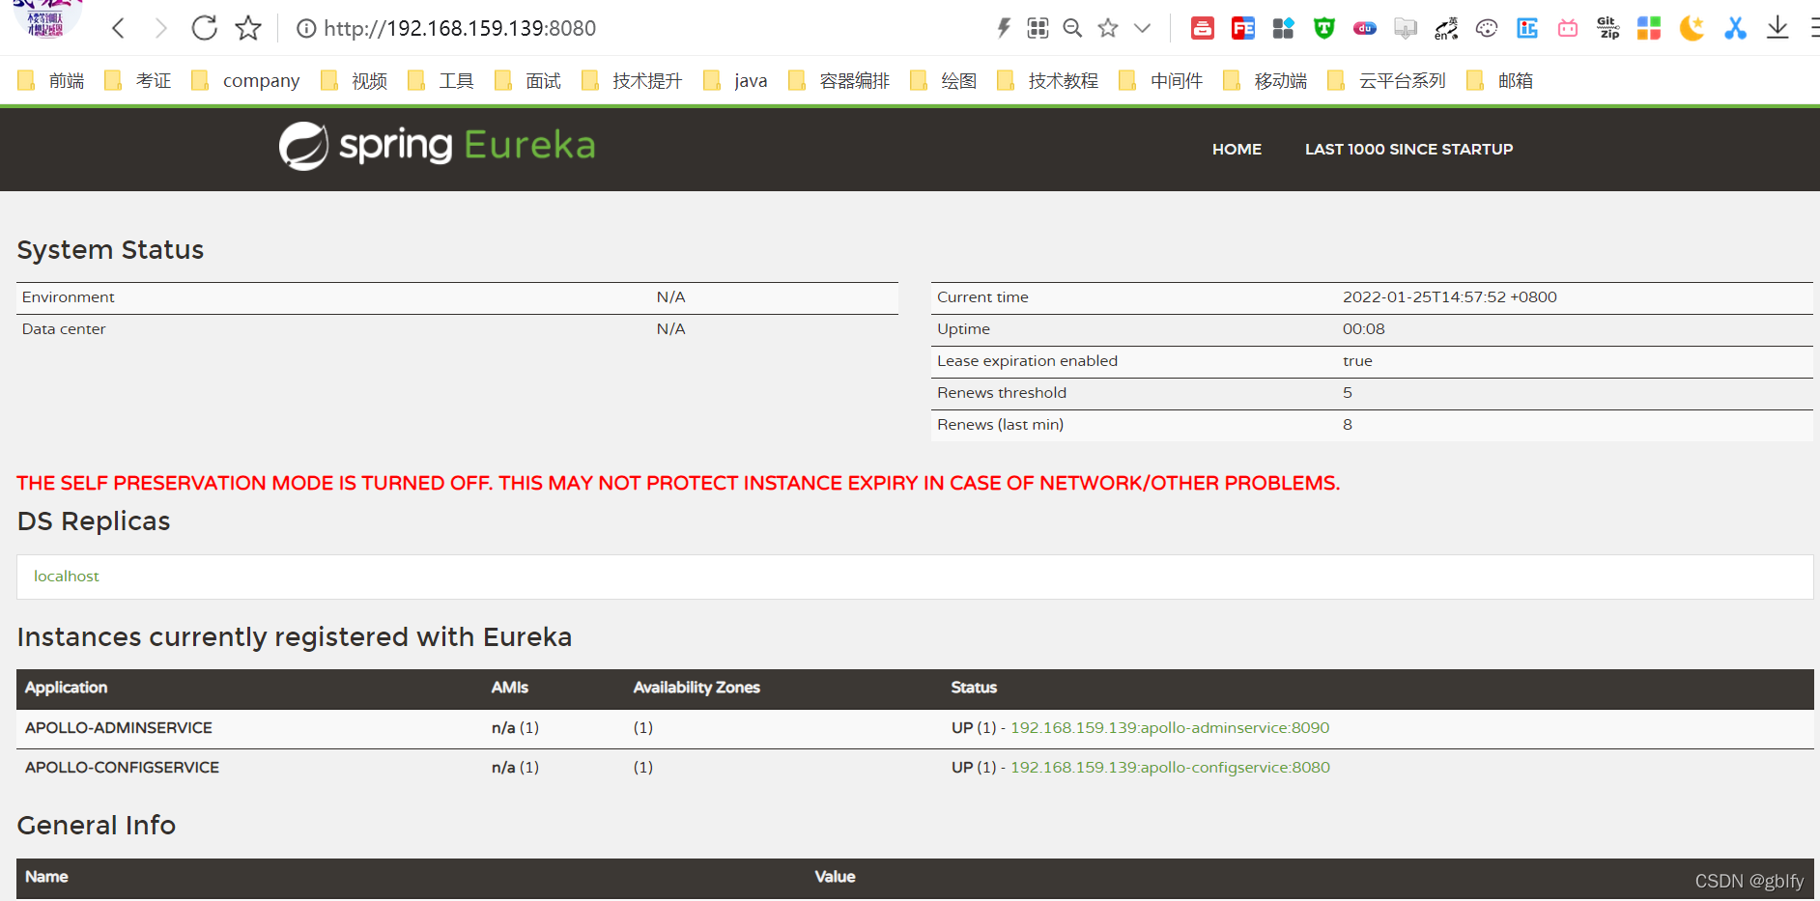
Task: Expand the address bar dropdown chevron
Action: (1142, 28)
